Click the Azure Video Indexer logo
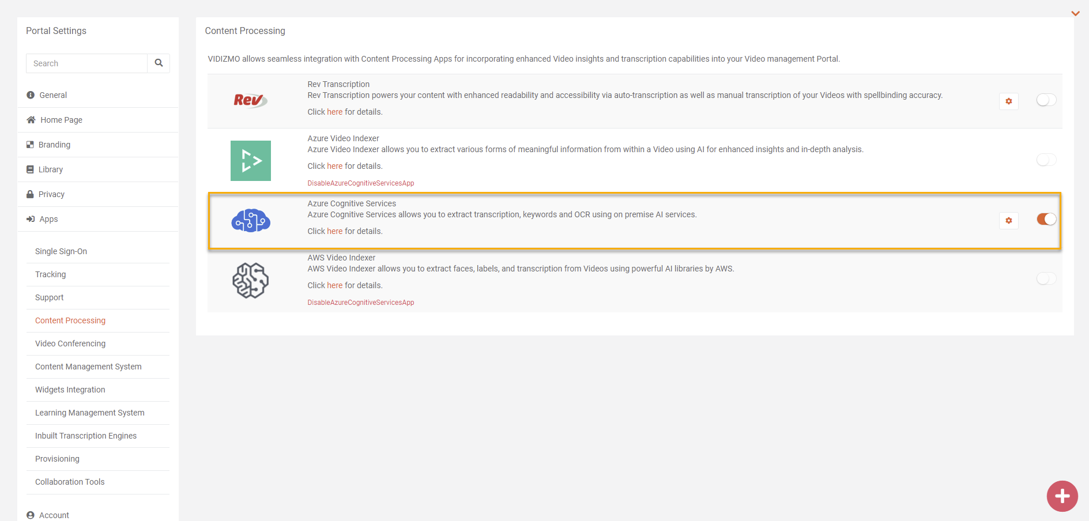The height and width of the screenshot is (521, 1089). click(250, 161)
